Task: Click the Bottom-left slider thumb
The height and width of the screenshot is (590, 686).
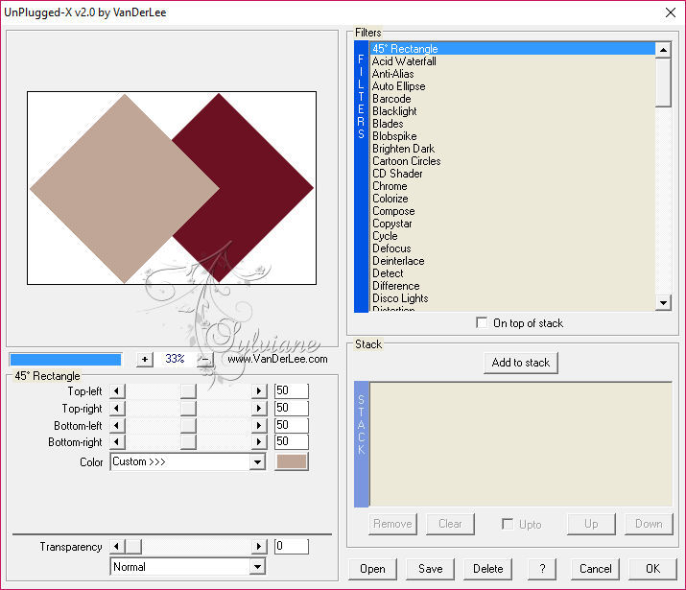Action: [188, 425]
